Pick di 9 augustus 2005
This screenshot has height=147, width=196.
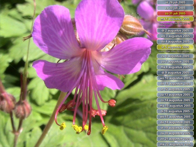tap(175, 73)
